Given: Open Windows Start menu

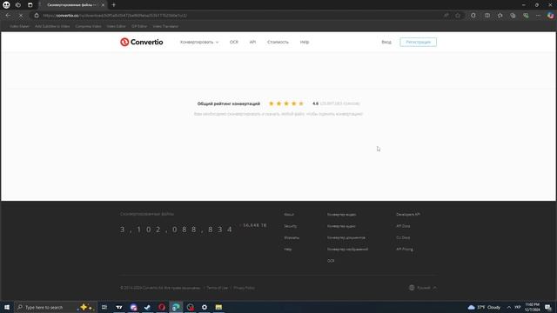Looking at the screenshot, I should coord(7,307).
